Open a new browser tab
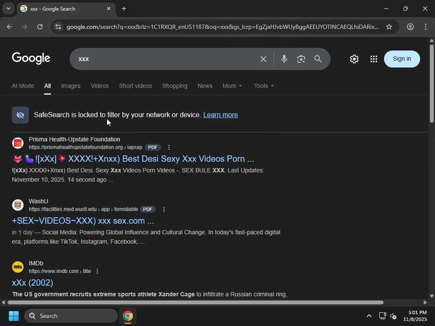The image size is (435, 326). (x=124, y=8)
